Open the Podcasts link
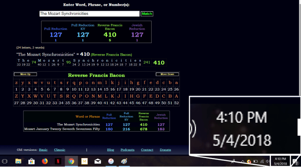301x167 pixels. point(127,150)
